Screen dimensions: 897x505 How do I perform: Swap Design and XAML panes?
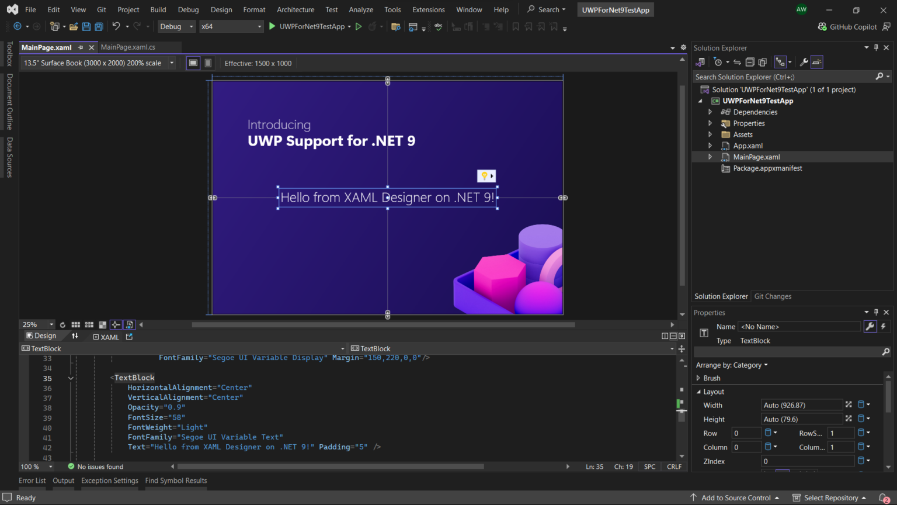[x=75, y=335]
